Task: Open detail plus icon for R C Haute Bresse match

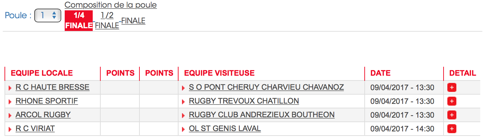Action: coord(452,87)
